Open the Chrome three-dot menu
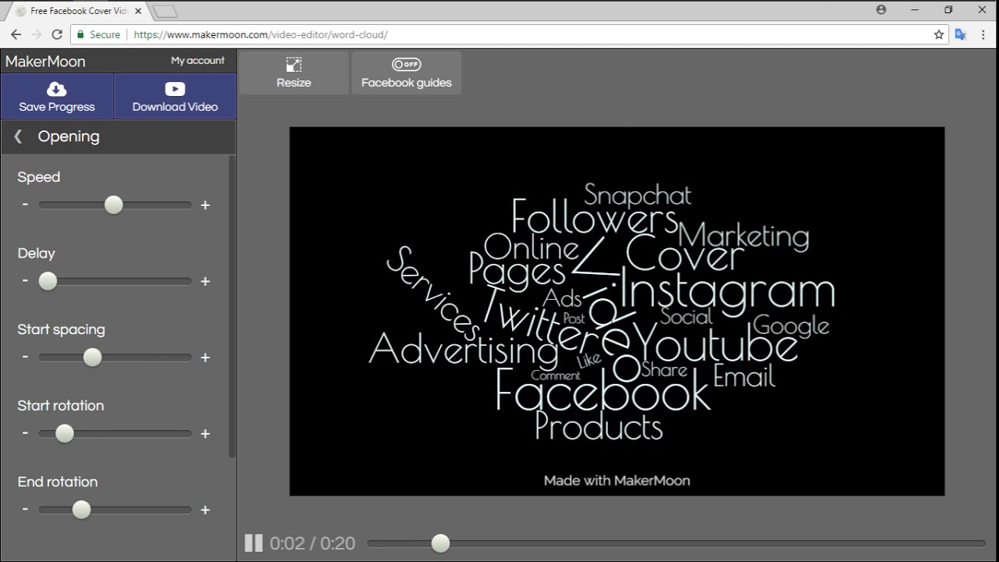This screenshot has width=999, height=562. coord(984,34)
